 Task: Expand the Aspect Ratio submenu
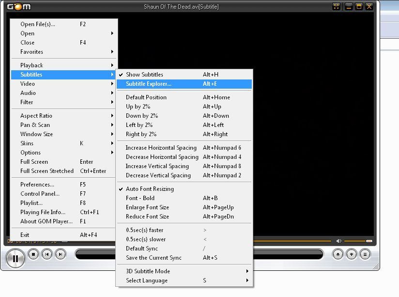[x=63, y=116]
